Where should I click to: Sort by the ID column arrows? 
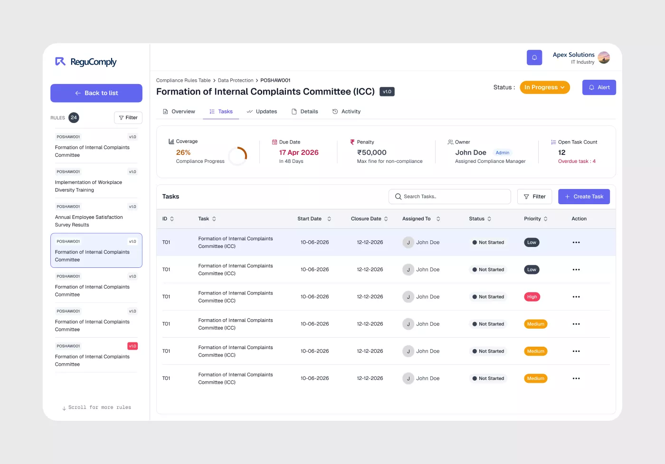[172, 219]
